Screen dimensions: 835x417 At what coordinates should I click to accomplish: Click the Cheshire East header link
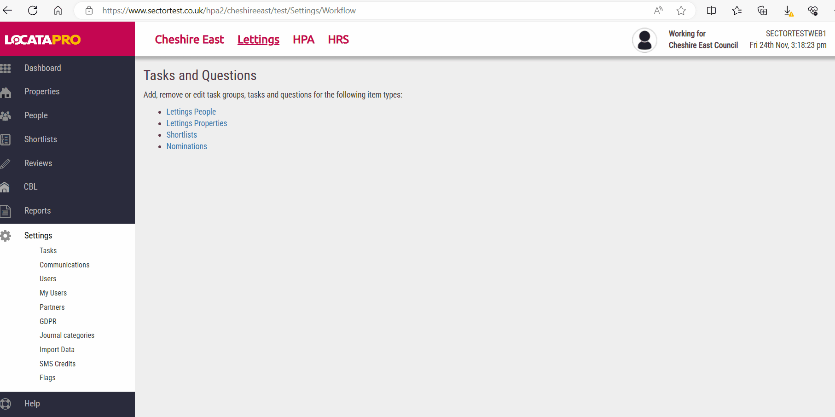click(189, 40)
